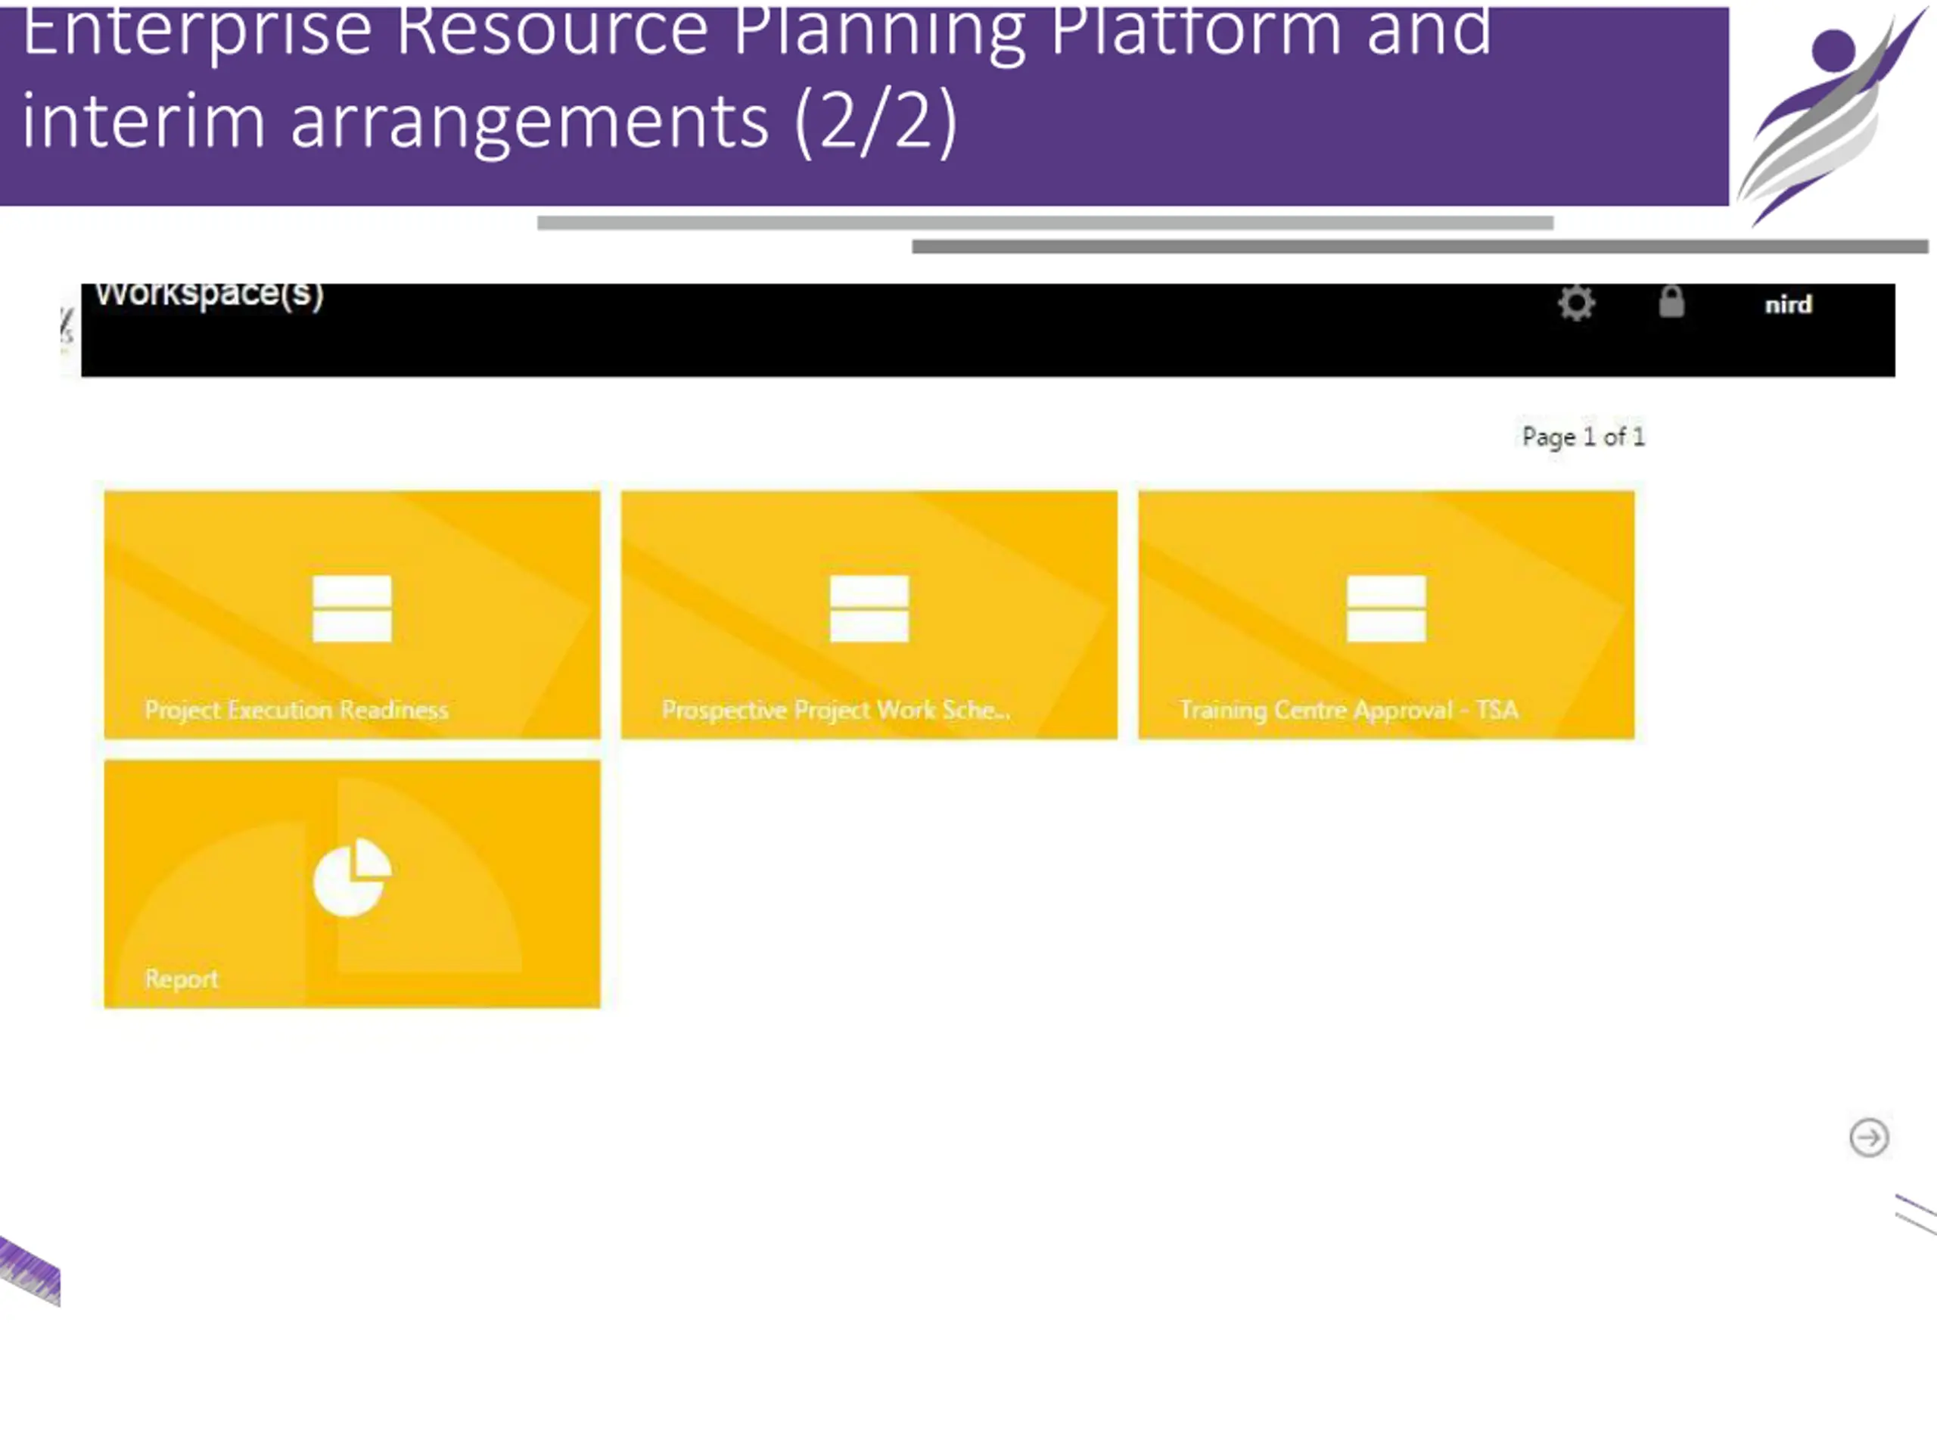Go to next slide with arrow circle

coord(1869,1137)
